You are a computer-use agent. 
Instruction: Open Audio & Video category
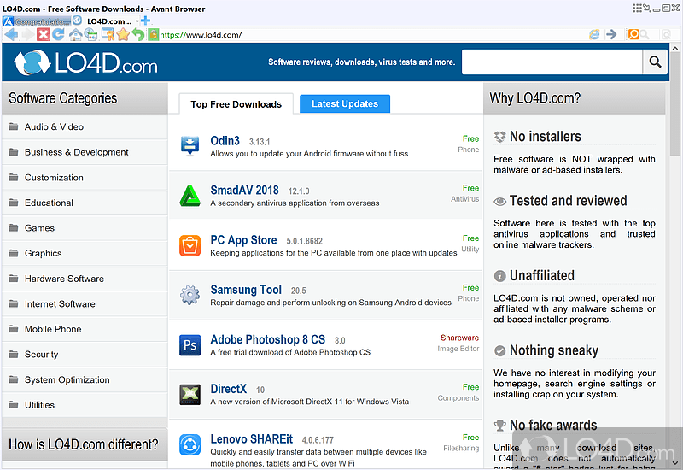(85, 126)
